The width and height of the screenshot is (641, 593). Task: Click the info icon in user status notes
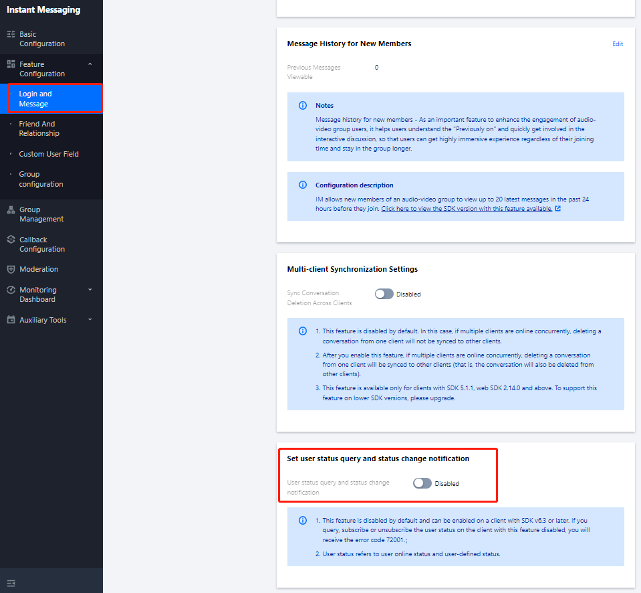[303, 521]
